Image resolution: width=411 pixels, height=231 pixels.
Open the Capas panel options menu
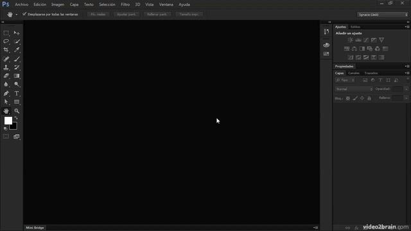pyautogui.click(x=407, y=73)
